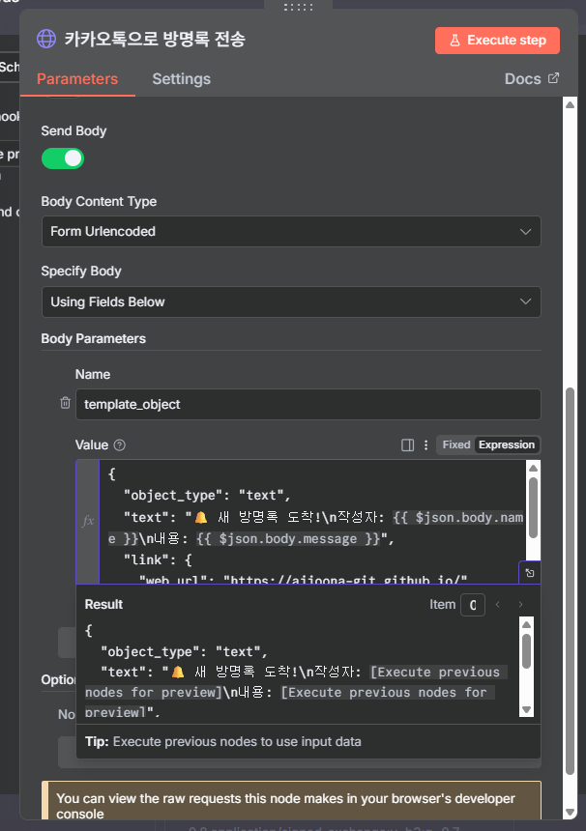Grab the drag handle at top of panel
Screen dimensions: 586x831
coord(298,7)
